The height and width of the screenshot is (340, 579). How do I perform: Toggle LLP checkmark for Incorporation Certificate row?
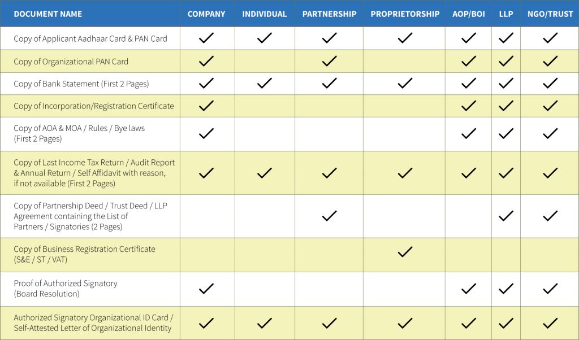coord(505,106)
